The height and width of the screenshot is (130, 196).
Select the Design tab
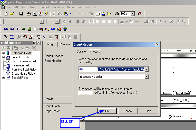pyautogui.click(x=50, y=44)
